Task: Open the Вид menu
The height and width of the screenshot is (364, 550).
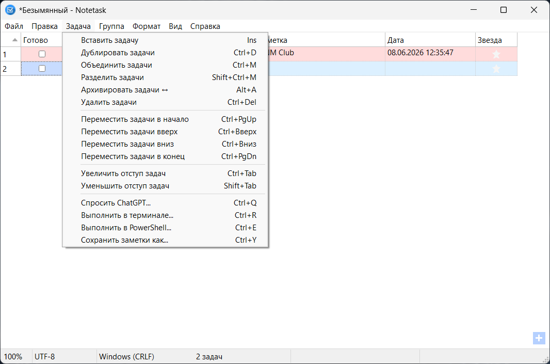Action: [175, 26]
